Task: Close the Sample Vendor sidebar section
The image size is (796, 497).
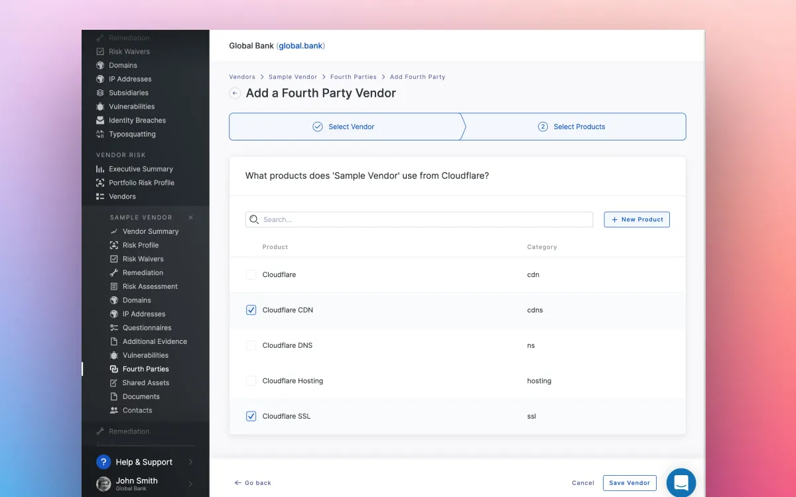Action: [190, 217]
